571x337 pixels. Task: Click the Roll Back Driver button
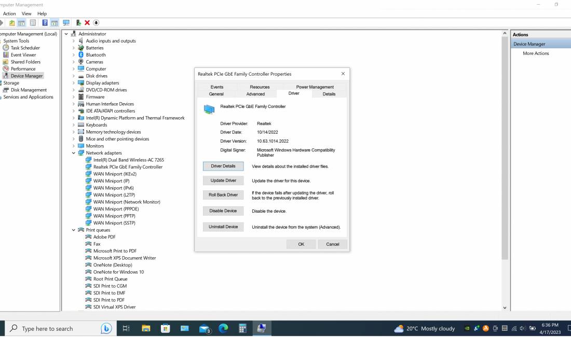click(x=223, y=195)
